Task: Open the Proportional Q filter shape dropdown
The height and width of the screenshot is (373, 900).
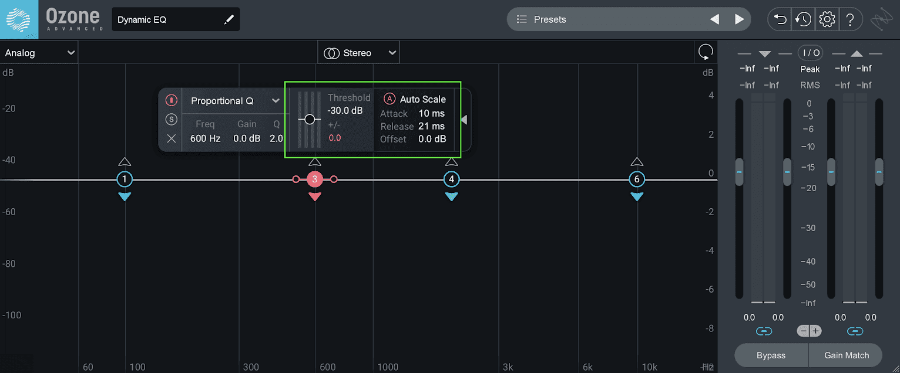Action: pos(235,101)
